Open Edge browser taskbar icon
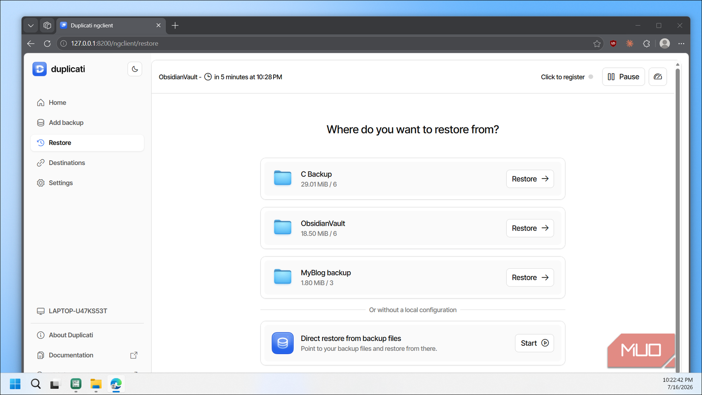702x395 pixels. coord(116,384)
